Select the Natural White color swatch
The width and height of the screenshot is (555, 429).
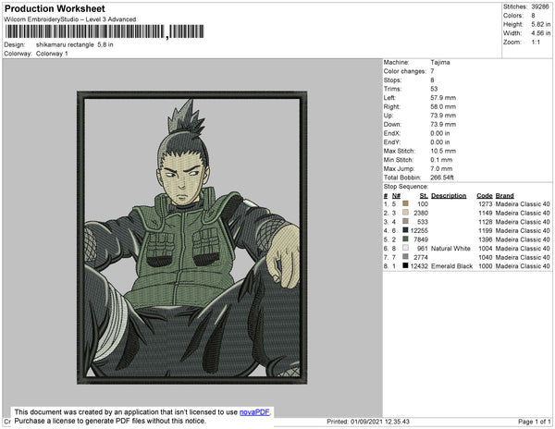pos(405,248)
